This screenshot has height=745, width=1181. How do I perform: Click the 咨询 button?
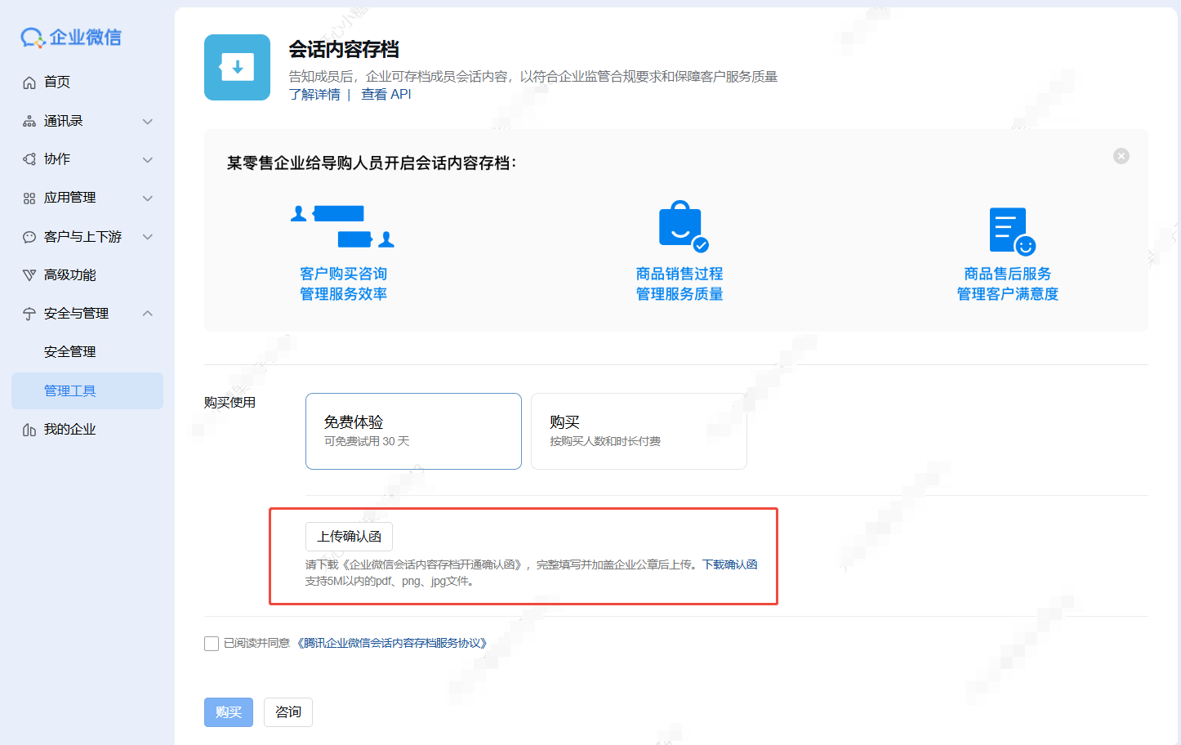pos(288,712)
